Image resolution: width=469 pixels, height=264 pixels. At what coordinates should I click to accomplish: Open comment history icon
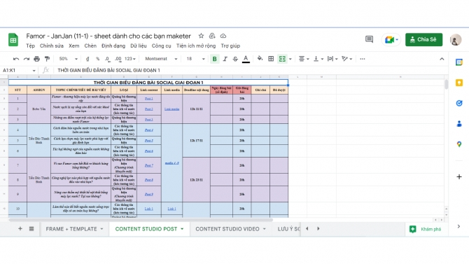point(369,39)
